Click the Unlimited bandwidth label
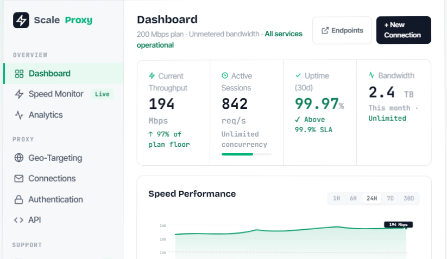 pyautogui.click(x=387, y=118)
